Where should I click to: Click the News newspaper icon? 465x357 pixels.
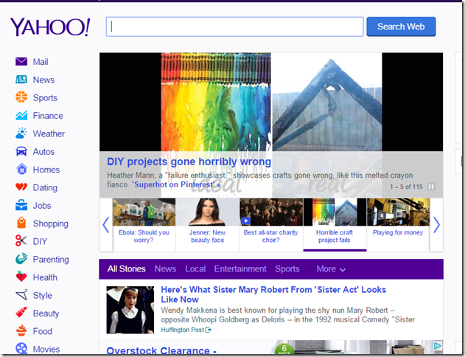(x=21, y=80)
